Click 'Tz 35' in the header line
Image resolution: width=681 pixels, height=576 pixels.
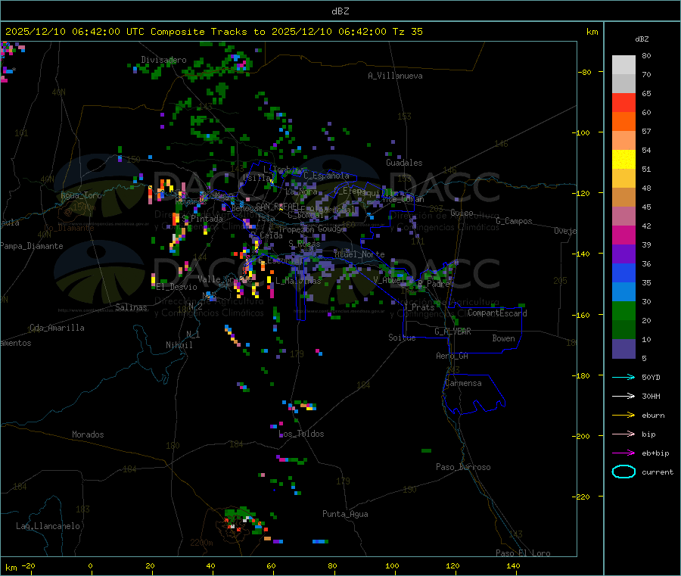(407, 32)
